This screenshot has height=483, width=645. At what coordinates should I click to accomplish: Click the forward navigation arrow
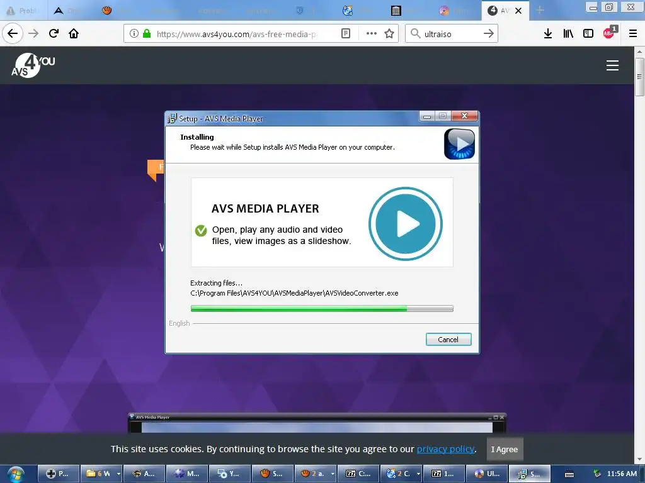coord(33,34)
